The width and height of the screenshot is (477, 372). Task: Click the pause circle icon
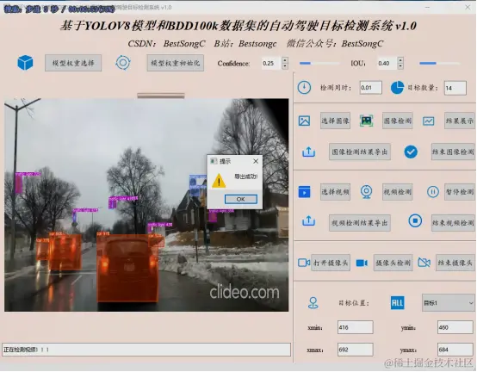click(x=432, y=192)
